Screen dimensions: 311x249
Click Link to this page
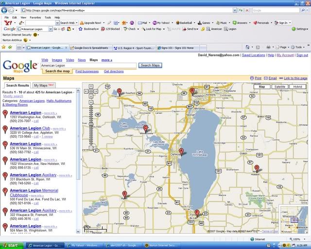[295, 78]
